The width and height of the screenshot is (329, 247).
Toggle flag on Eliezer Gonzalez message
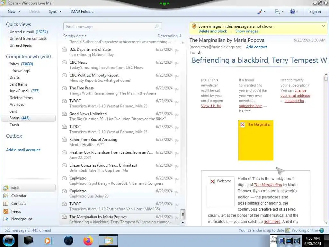pyautogui.click(x=177, y=167)
